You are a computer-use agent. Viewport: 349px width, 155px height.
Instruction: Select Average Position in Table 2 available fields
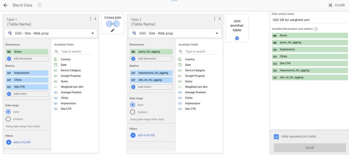pos(195,92)
